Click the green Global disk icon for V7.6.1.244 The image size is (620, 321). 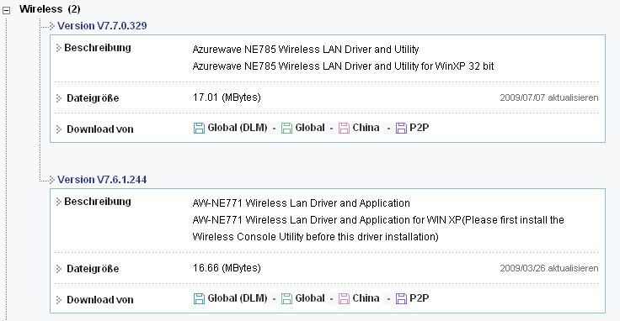coord(286,299)
